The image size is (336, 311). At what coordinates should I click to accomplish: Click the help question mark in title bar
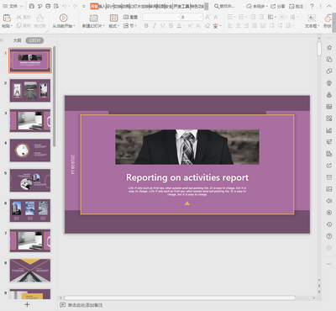312,6
